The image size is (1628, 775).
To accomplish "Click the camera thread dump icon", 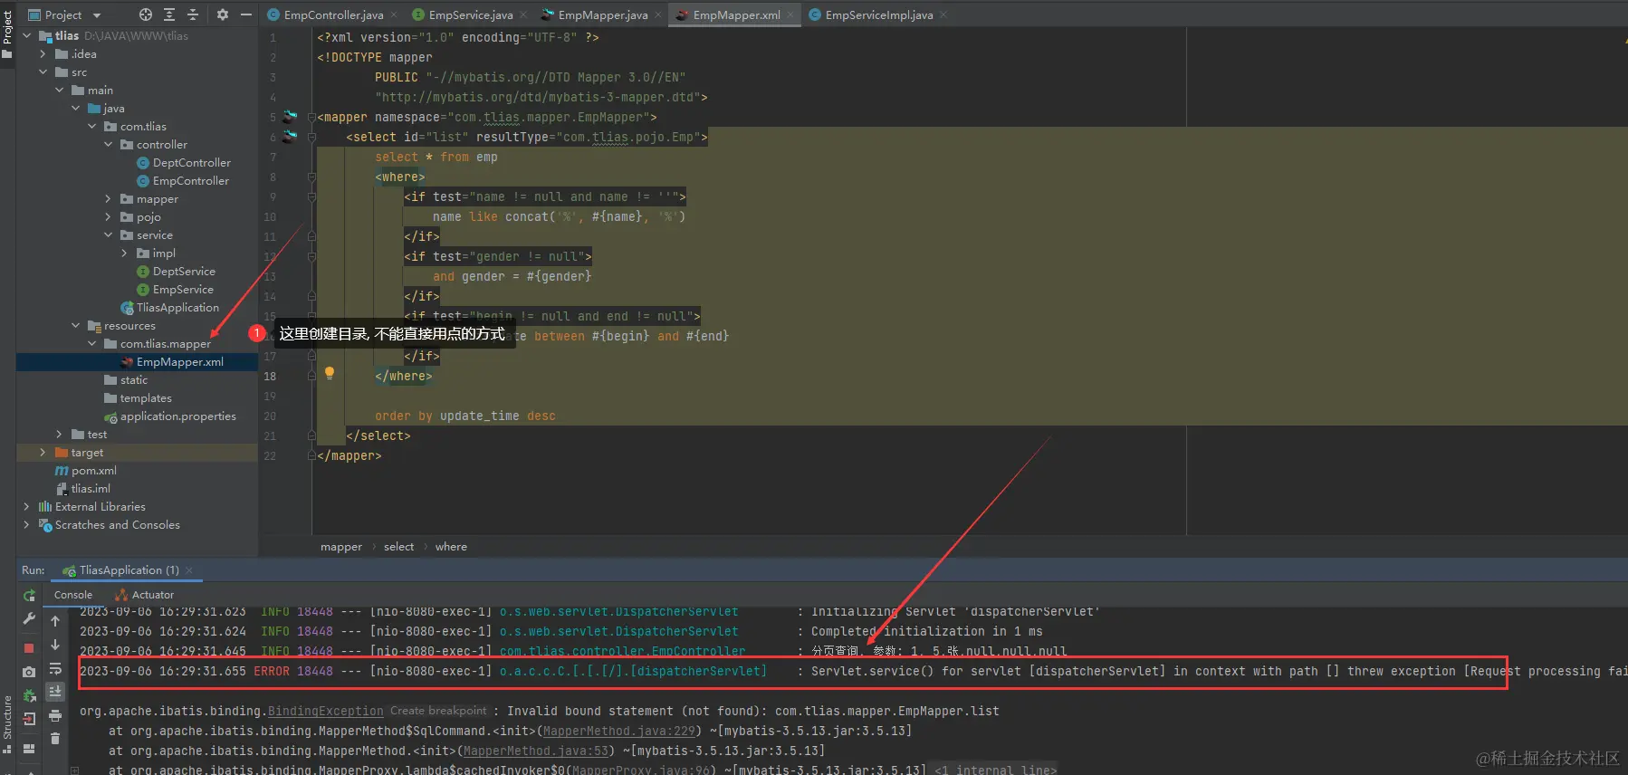I will [x=29, y=672].
